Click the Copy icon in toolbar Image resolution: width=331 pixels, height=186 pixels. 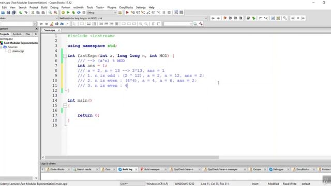pyautogui.click(x=38, y=12)
